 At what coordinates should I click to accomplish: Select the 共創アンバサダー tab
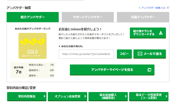point(143,17)
